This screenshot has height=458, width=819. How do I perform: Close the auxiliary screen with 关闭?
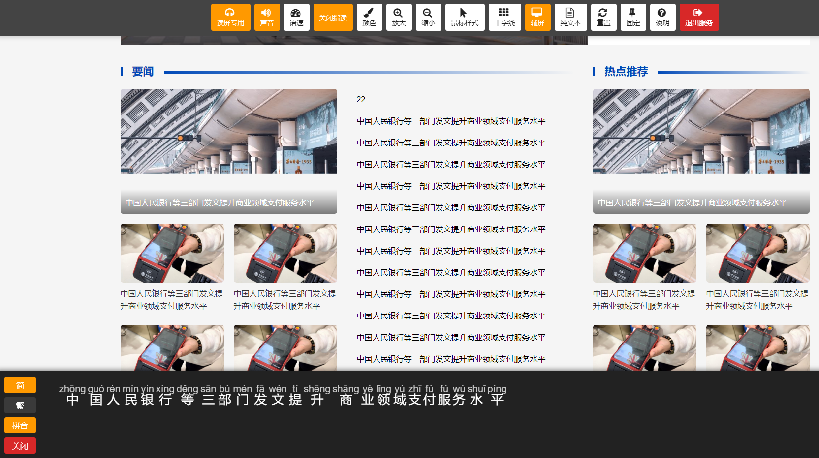click(x=20, y=446)
